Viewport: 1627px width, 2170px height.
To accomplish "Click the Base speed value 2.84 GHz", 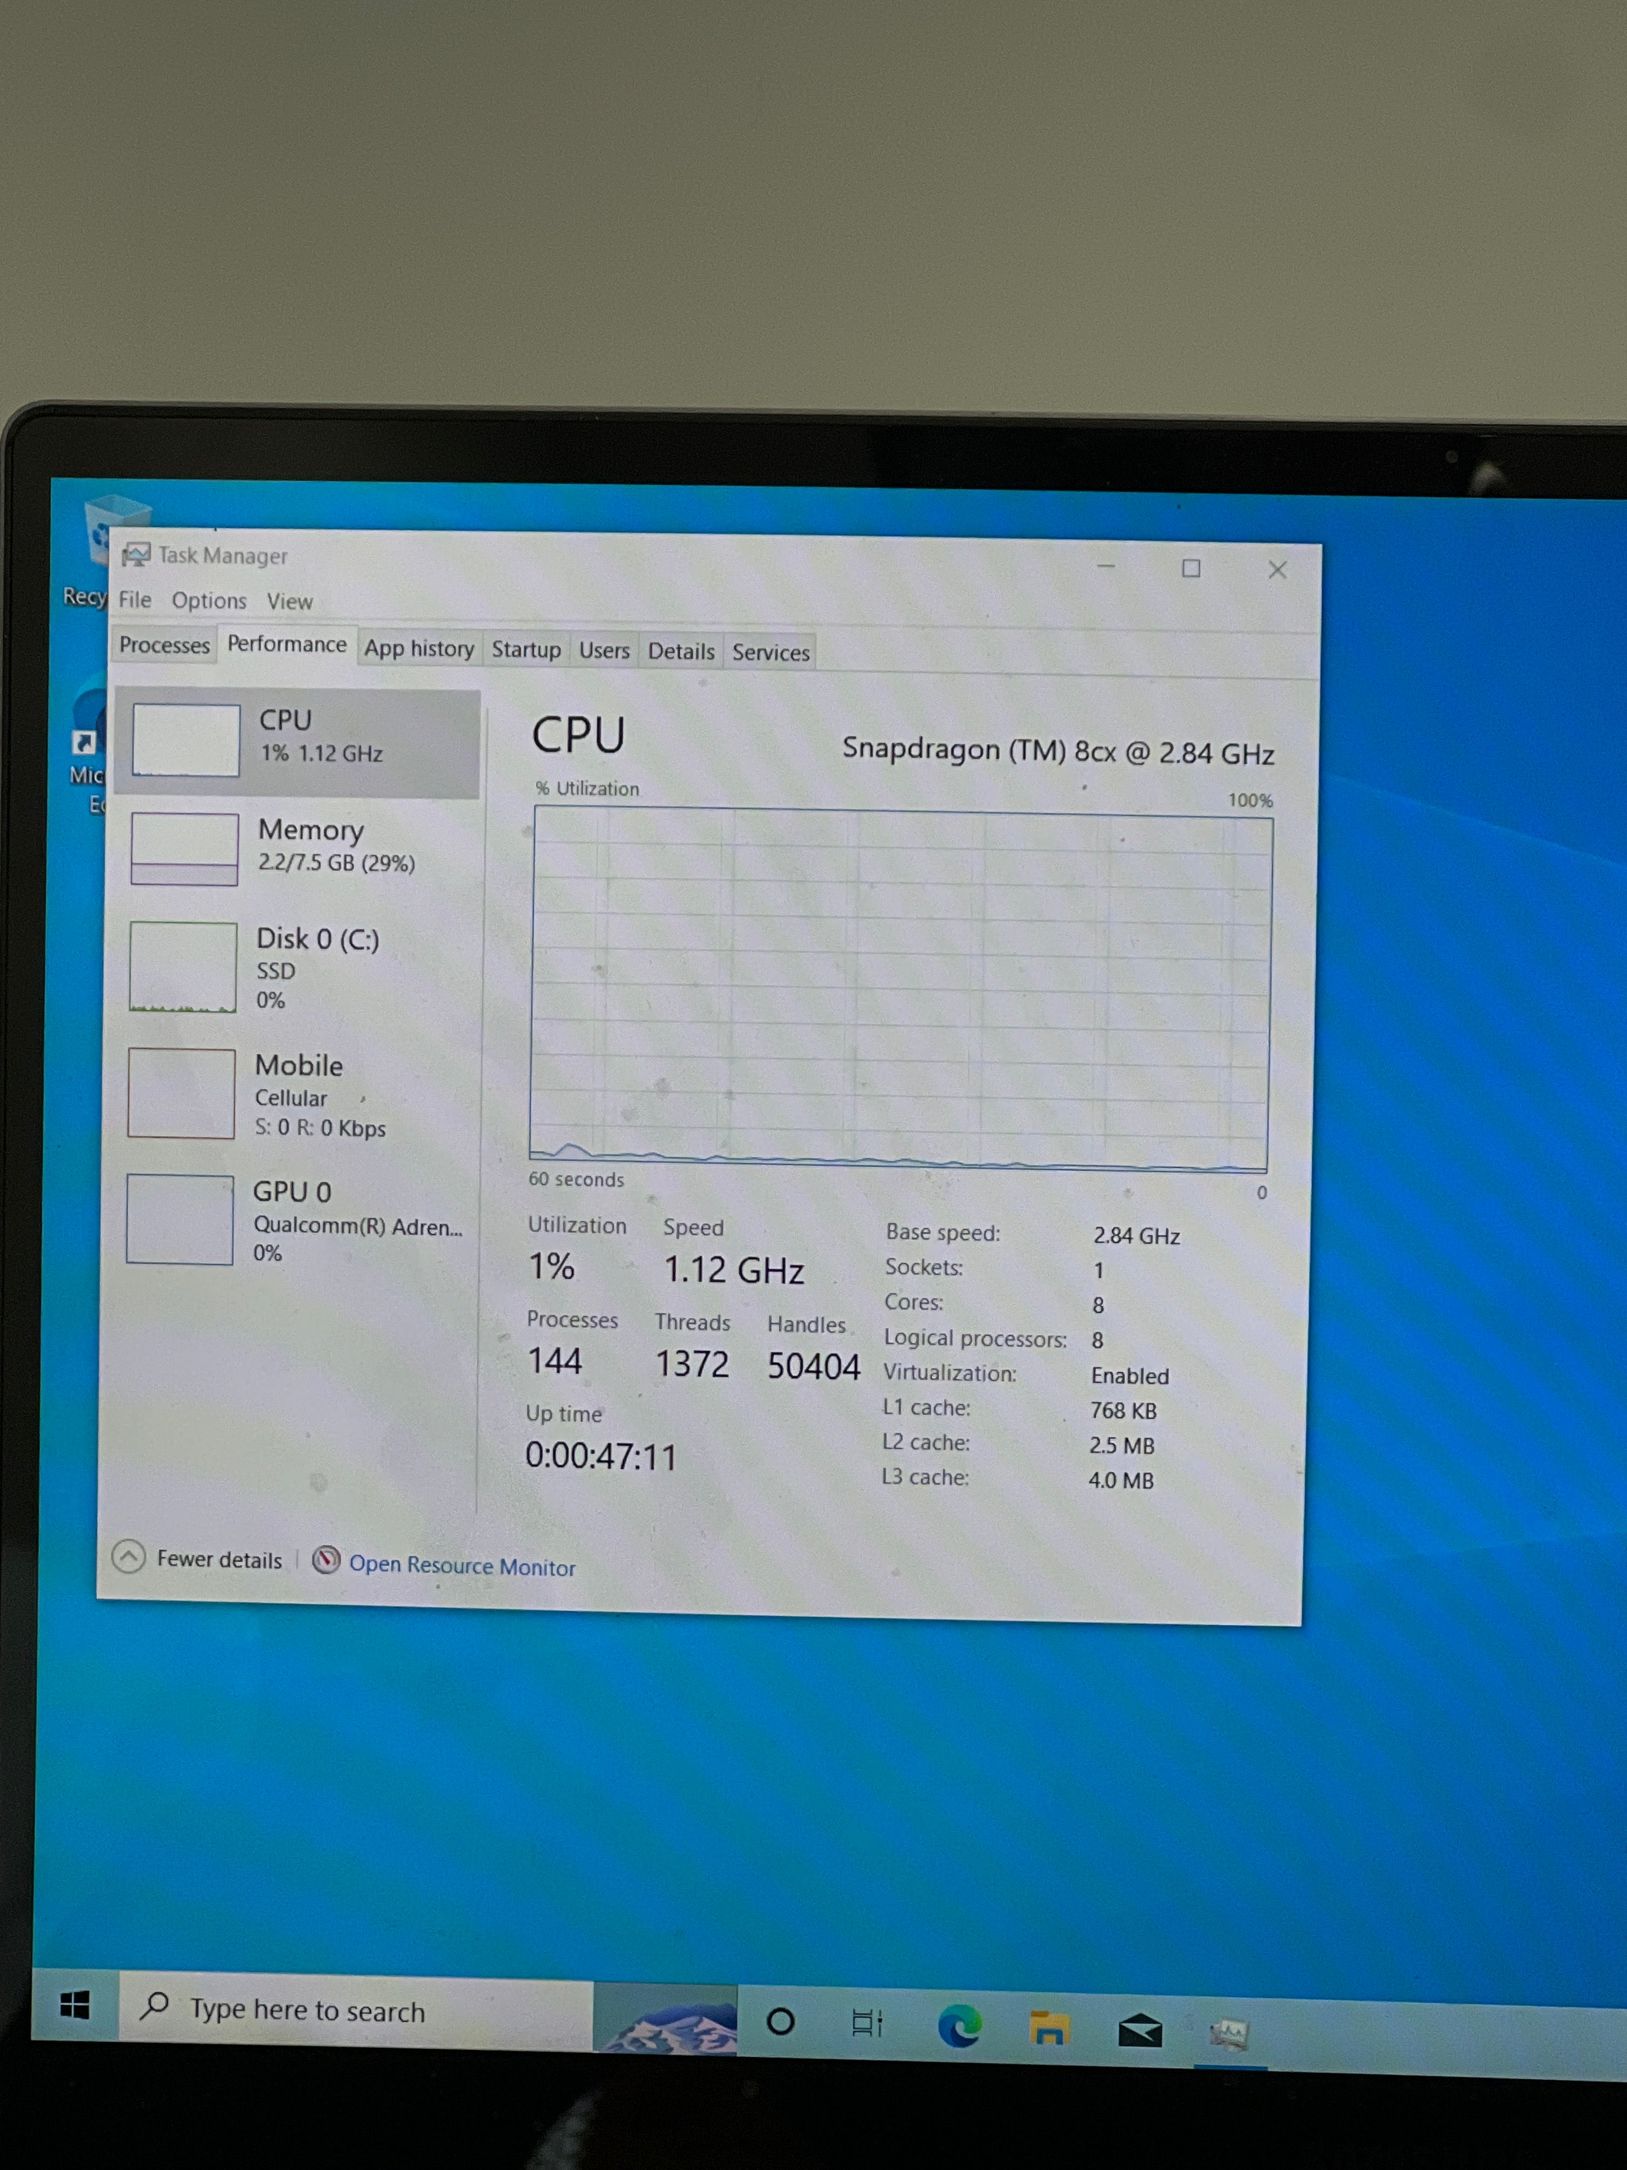I will click(1136, 1236).
